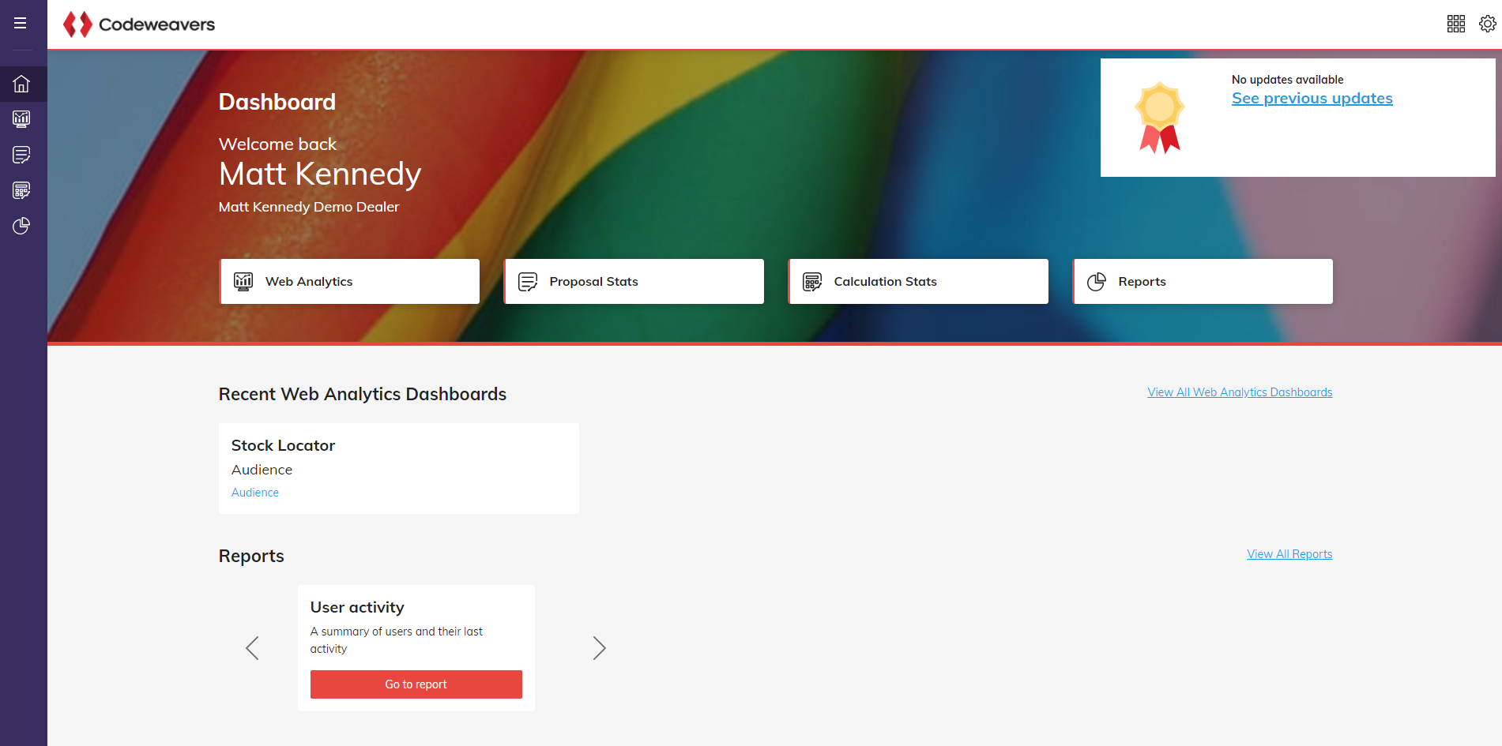Click the award ribbon badge icon
1502x746 pixels.
pos(1159,118)
